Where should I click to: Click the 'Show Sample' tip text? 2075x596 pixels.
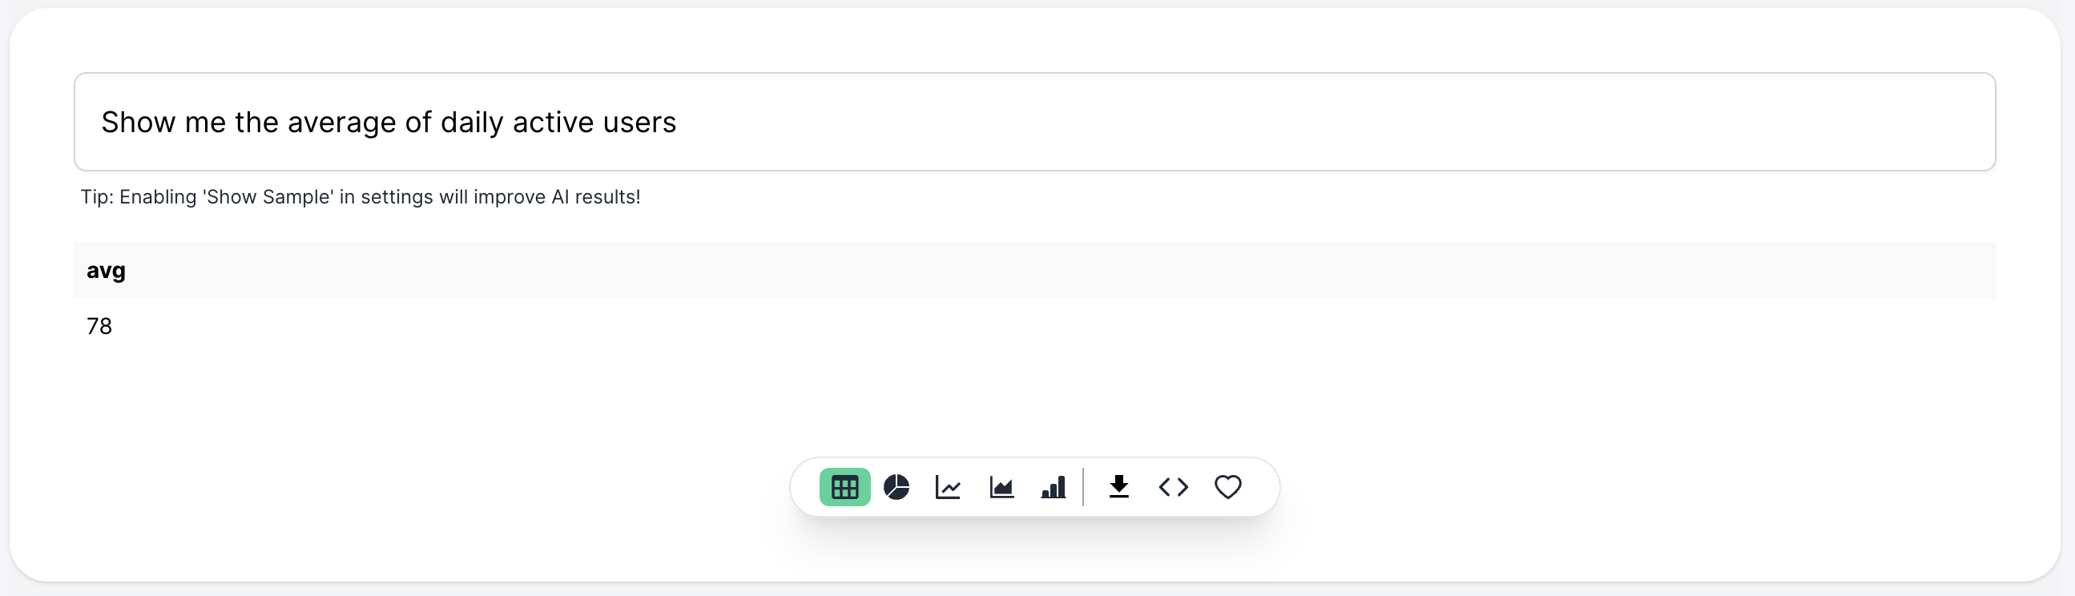(269, 197)
